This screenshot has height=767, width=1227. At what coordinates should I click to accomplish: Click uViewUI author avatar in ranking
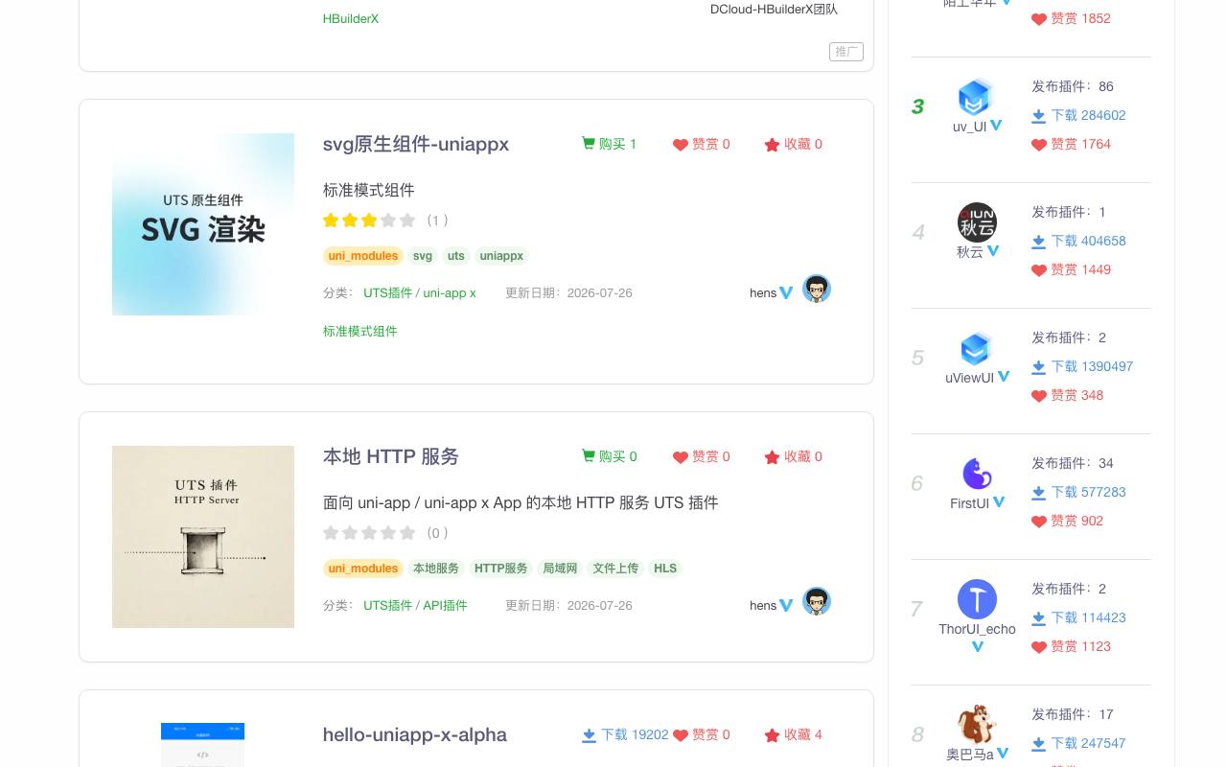[975, 348]
